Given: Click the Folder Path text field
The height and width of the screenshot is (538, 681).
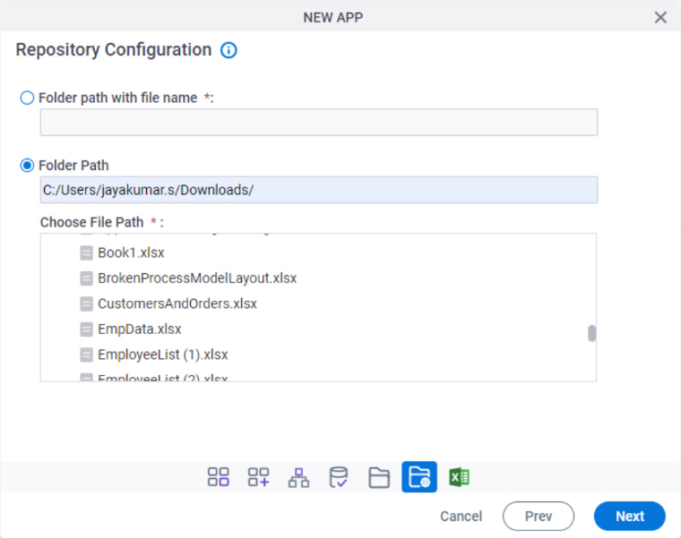Looking at the screenshot, I should tap(318, 190).
